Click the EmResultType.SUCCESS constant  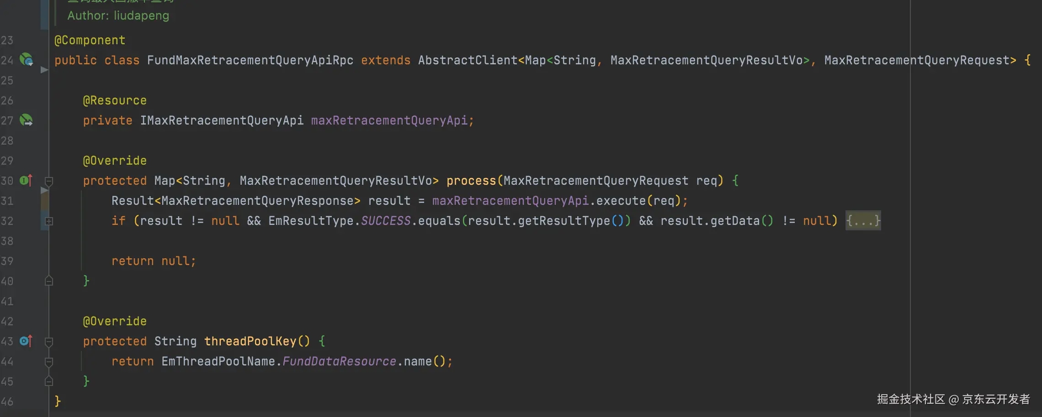(340, 221)
